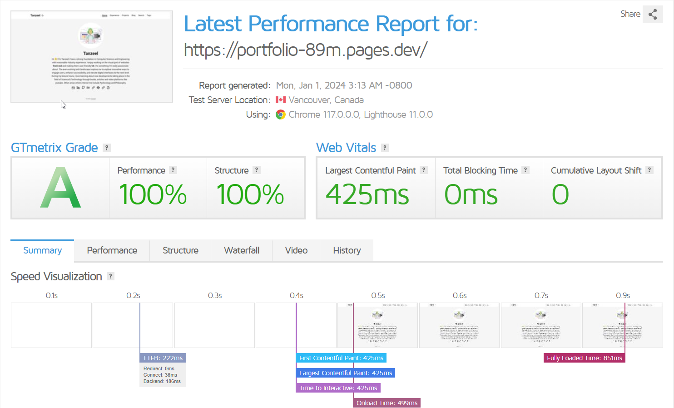
Task: Click the Share icon button
Action: click(653, 15)
